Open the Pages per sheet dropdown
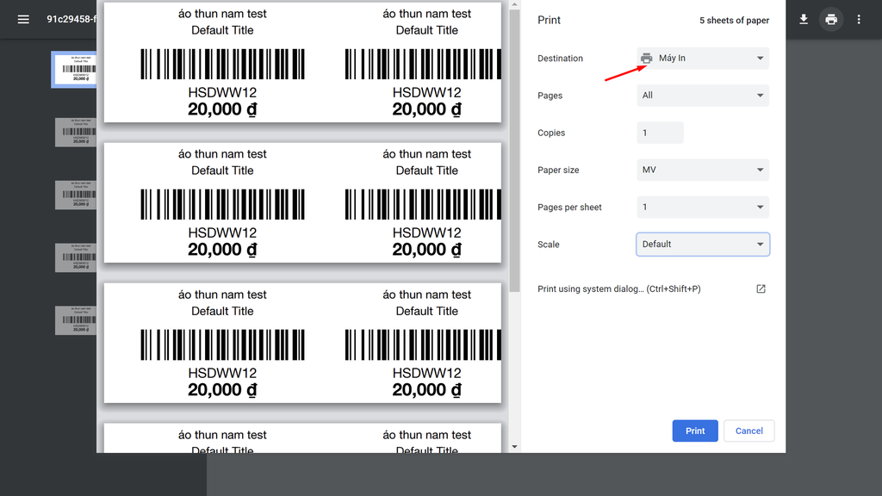 [x=703, y=207]
